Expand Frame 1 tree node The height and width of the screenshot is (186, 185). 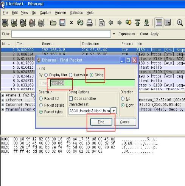tap(3, 95)
